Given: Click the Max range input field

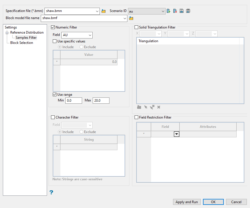Looking at the screenshot, I should [101, 101].
